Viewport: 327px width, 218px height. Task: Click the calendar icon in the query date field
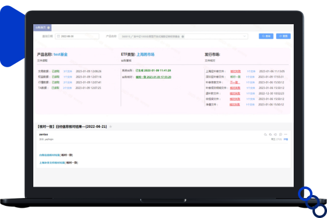click(x=59, y=36)
